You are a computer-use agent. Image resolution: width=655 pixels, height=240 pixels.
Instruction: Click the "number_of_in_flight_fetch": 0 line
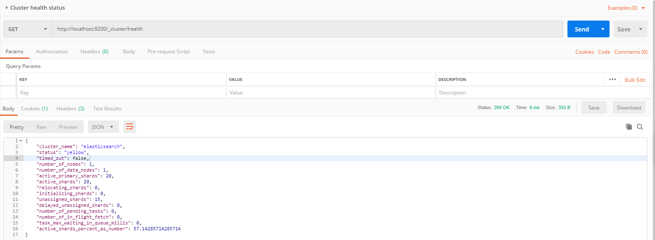point(79,217)
